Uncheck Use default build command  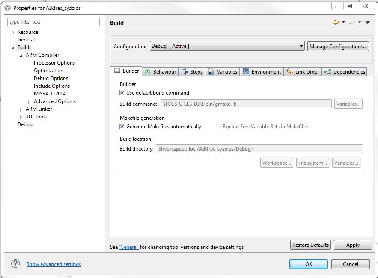pos(122,92)
